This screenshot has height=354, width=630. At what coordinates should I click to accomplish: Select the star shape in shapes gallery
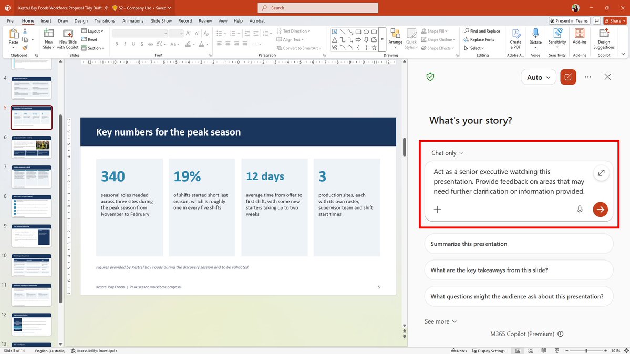tap(374, 47)
